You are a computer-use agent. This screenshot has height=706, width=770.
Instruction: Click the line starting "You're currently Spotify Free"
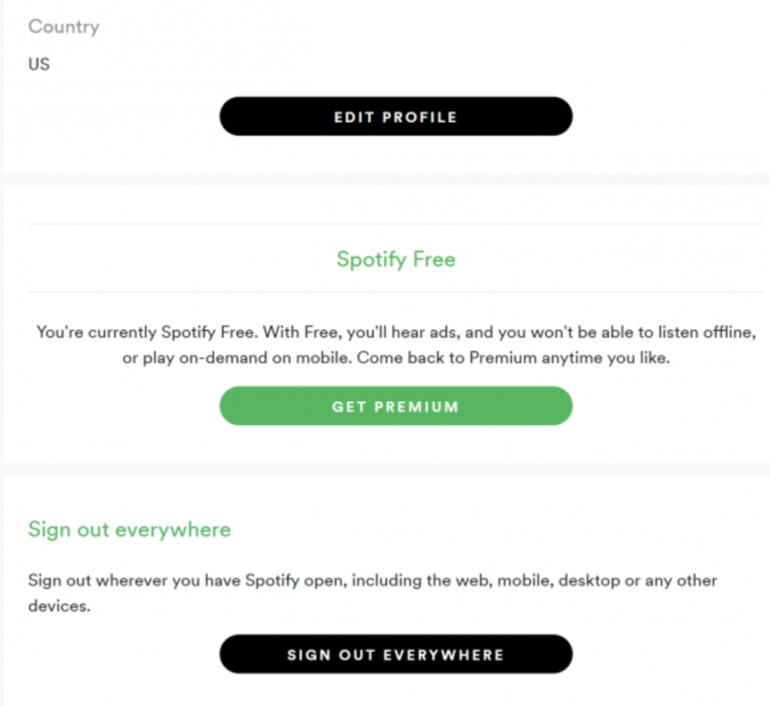(x=396, y=332)
